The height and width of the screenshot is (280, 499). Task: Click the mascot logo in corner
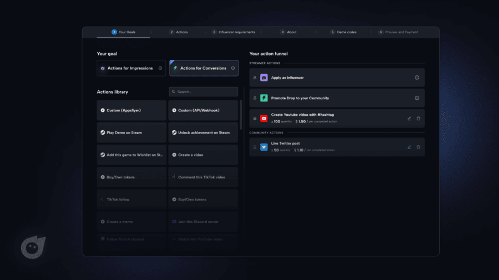click(33, 247)
